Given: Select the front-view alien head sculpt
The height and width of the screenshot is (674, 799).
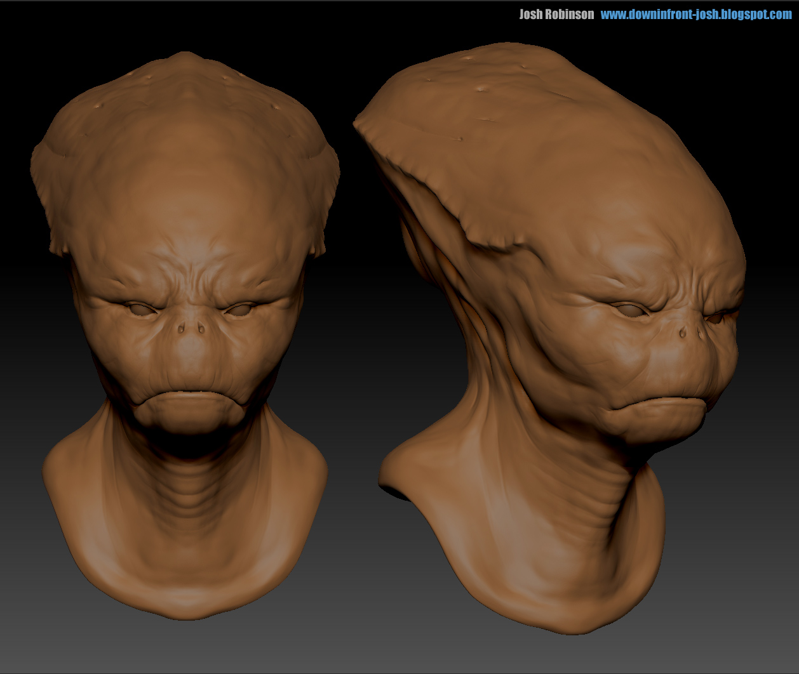Looking at the screenshot, I should click(x=185, y=335).
